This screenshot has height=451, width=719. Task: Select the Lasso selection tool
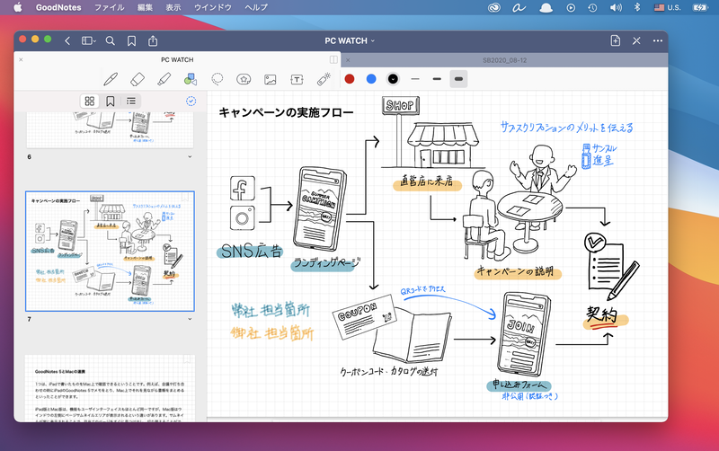(x=217, y=79)
